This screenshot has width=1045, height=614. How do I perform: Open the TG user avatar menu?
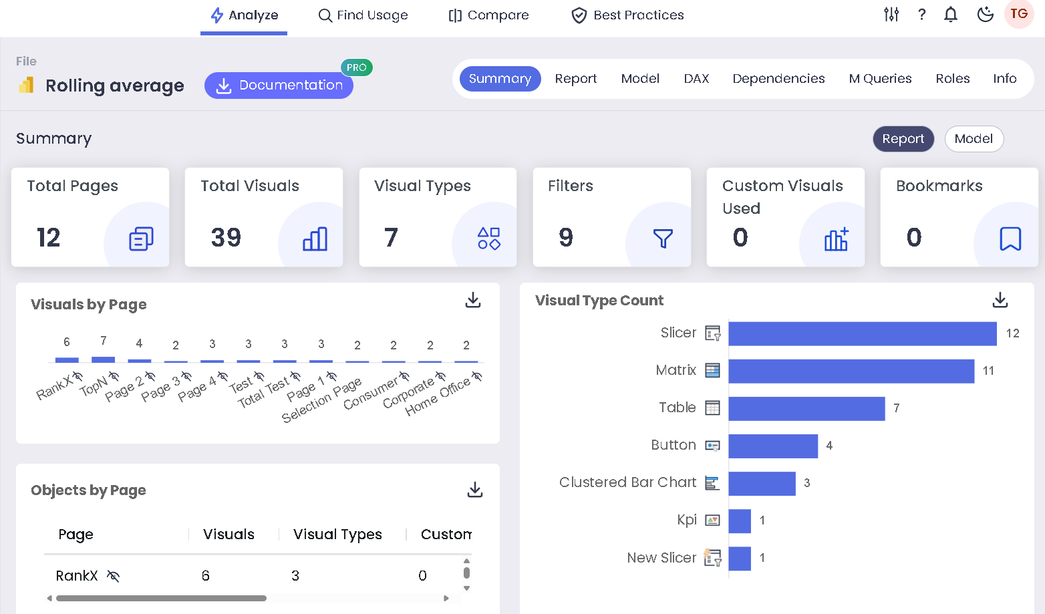tap(1019, 15)
